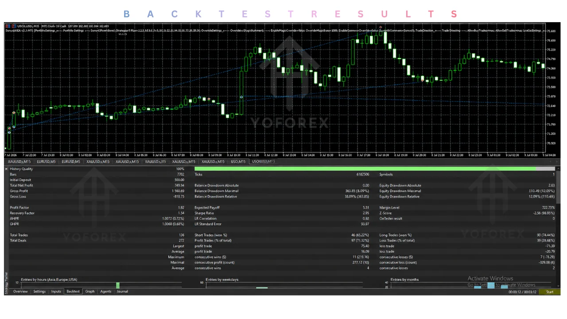The height and width of the screenshot is (319, 567).
Task: Click the Start button
Action: 550,292
